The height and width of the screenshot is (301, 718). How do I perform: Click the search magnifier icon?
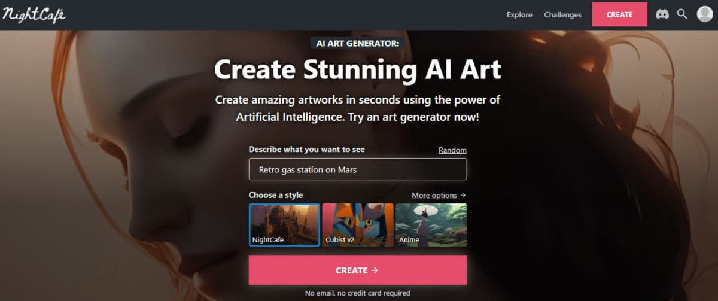tap(682, 14)
